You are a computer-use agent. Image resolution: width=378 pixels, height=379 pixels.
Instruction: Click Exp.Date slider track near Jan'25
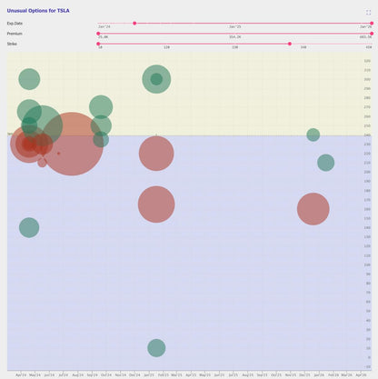click(x=234, y=24)
